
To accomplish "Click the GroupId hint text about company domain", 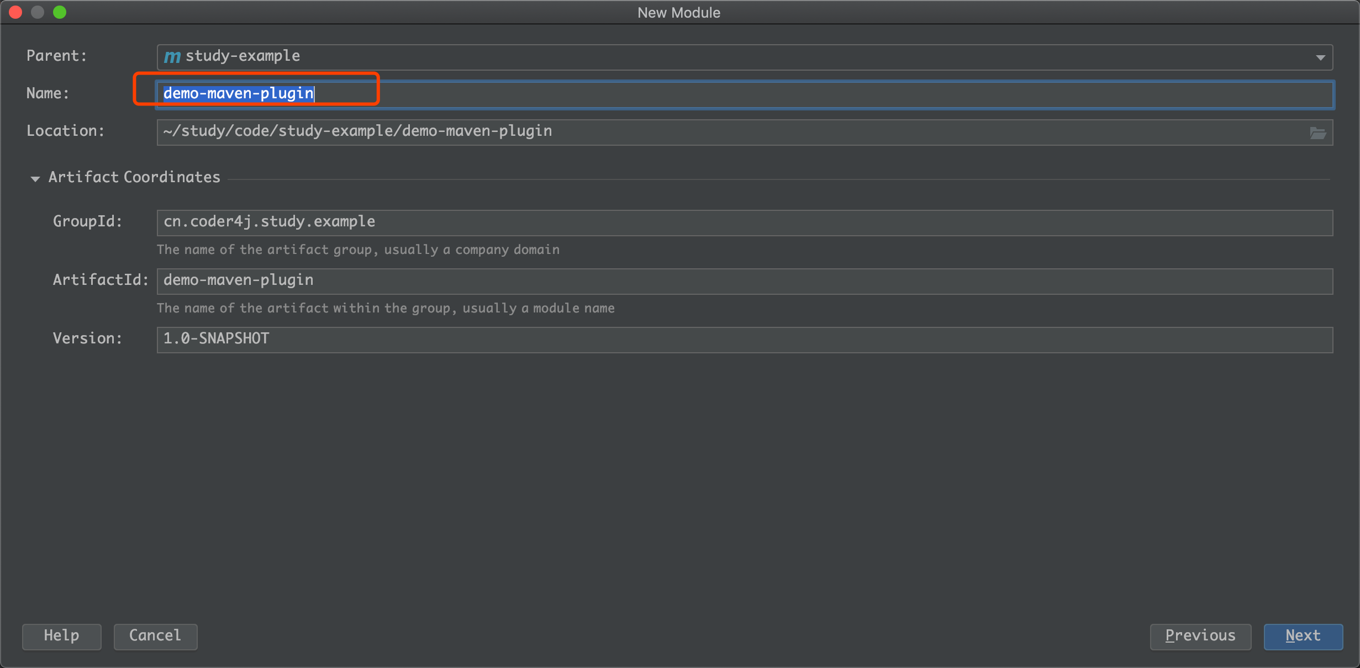I will click(x=358, y=250).
